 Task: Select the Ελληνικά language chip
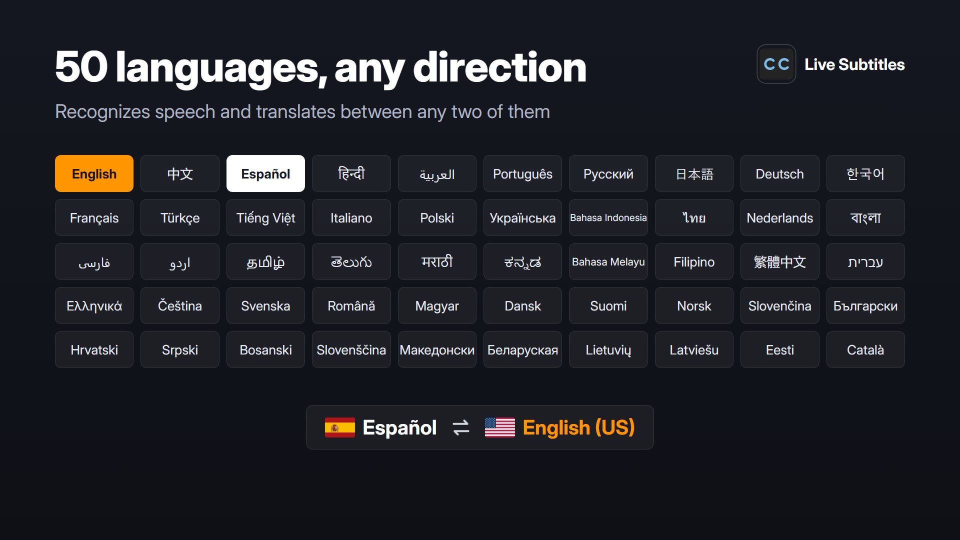[x=94, y=305]
